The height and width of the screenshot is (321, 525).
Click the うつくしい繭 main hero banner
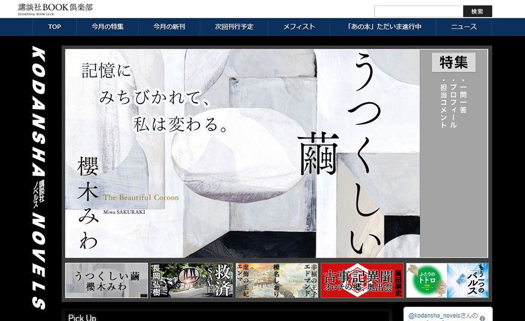242,154
